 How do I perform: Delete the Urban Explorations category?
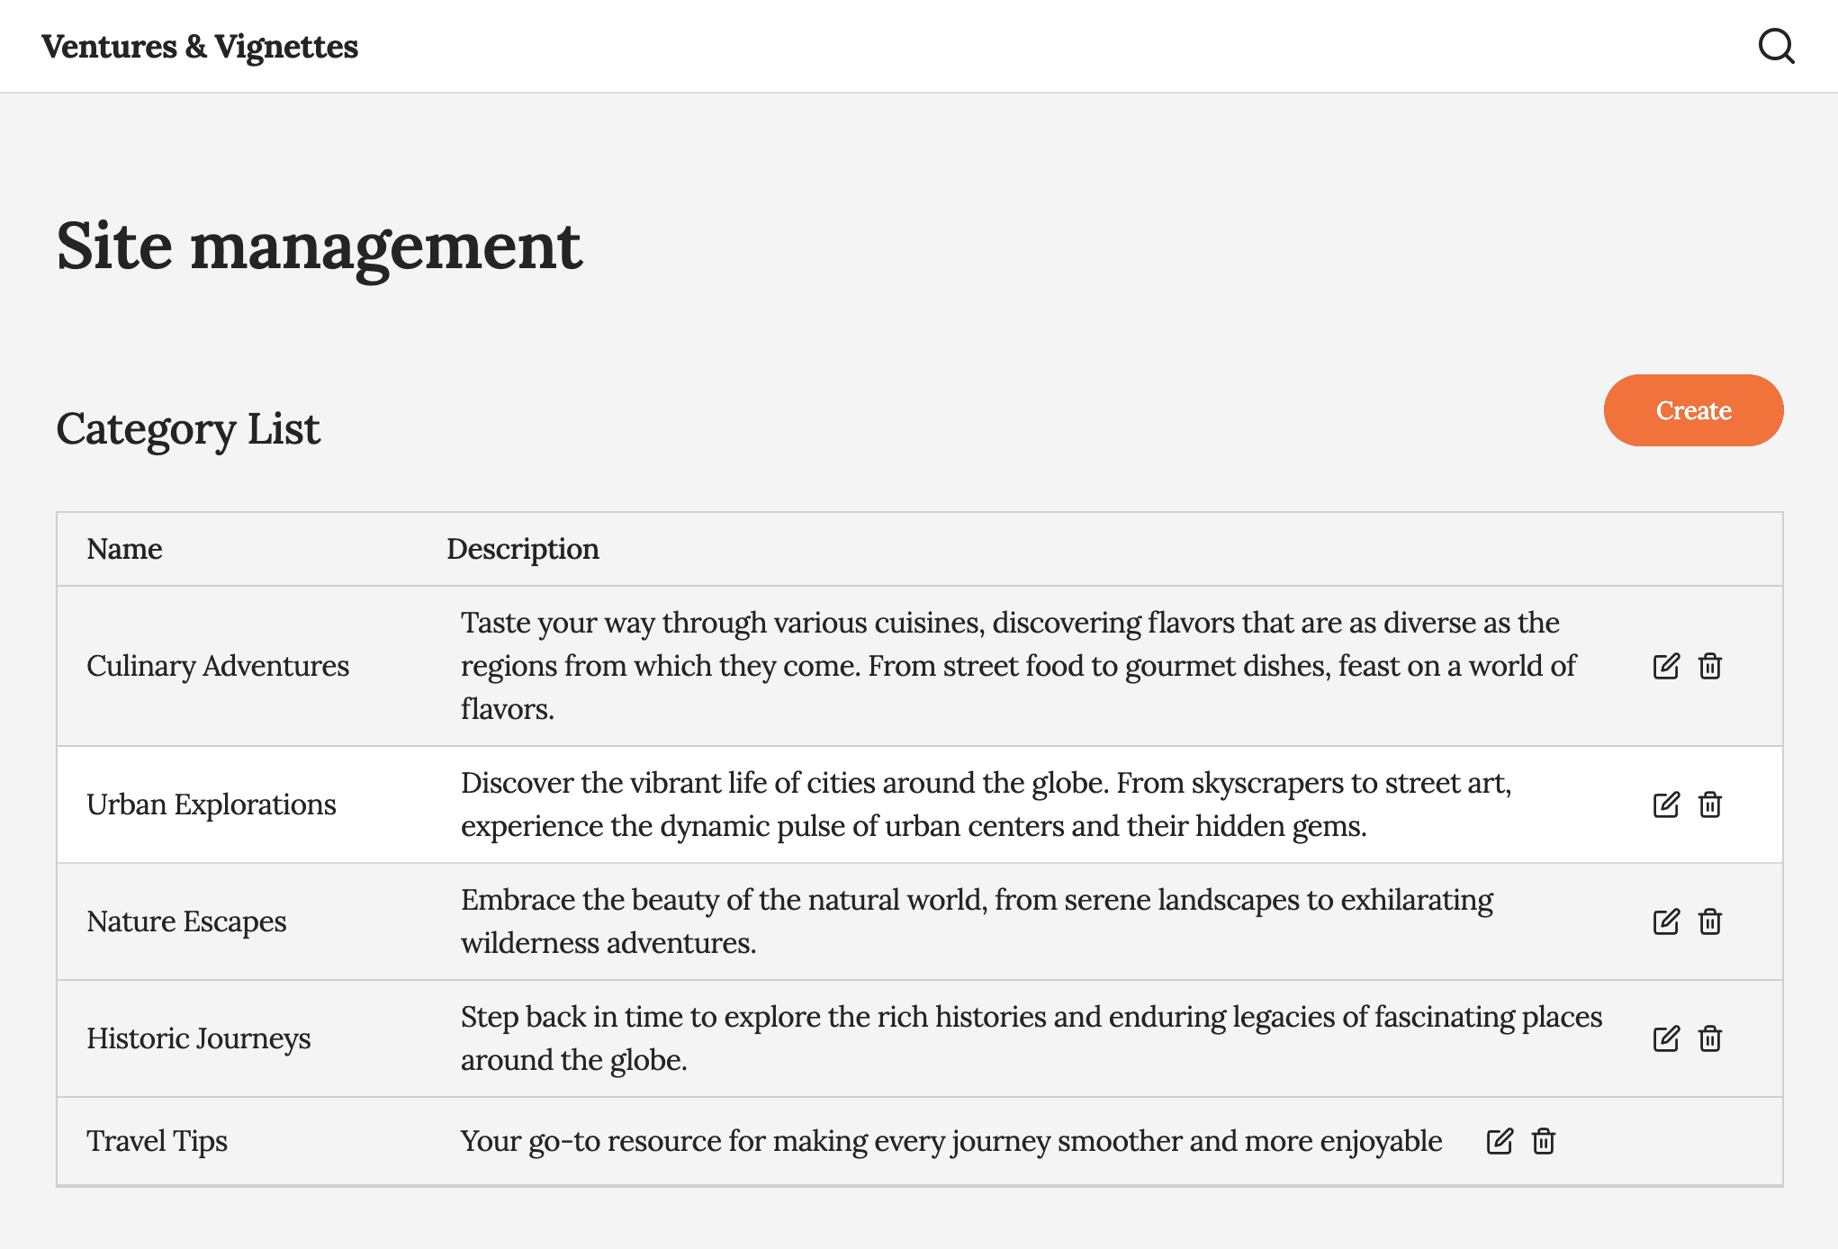[1709, 804]
